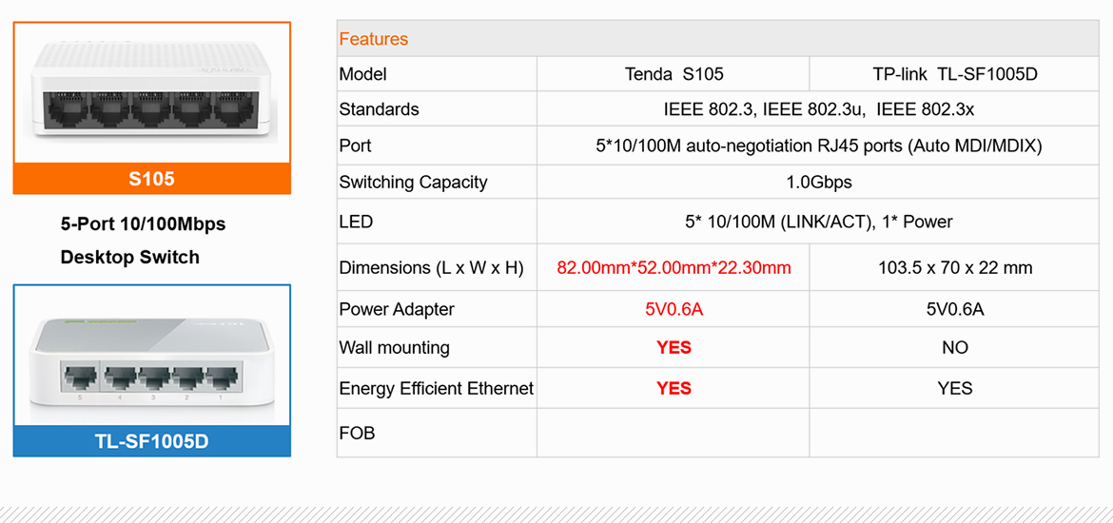Click the Tenda S105 switch product photo
This screenshot has height=523, width=1113.
pyautogui.click(x=151, y=93)
